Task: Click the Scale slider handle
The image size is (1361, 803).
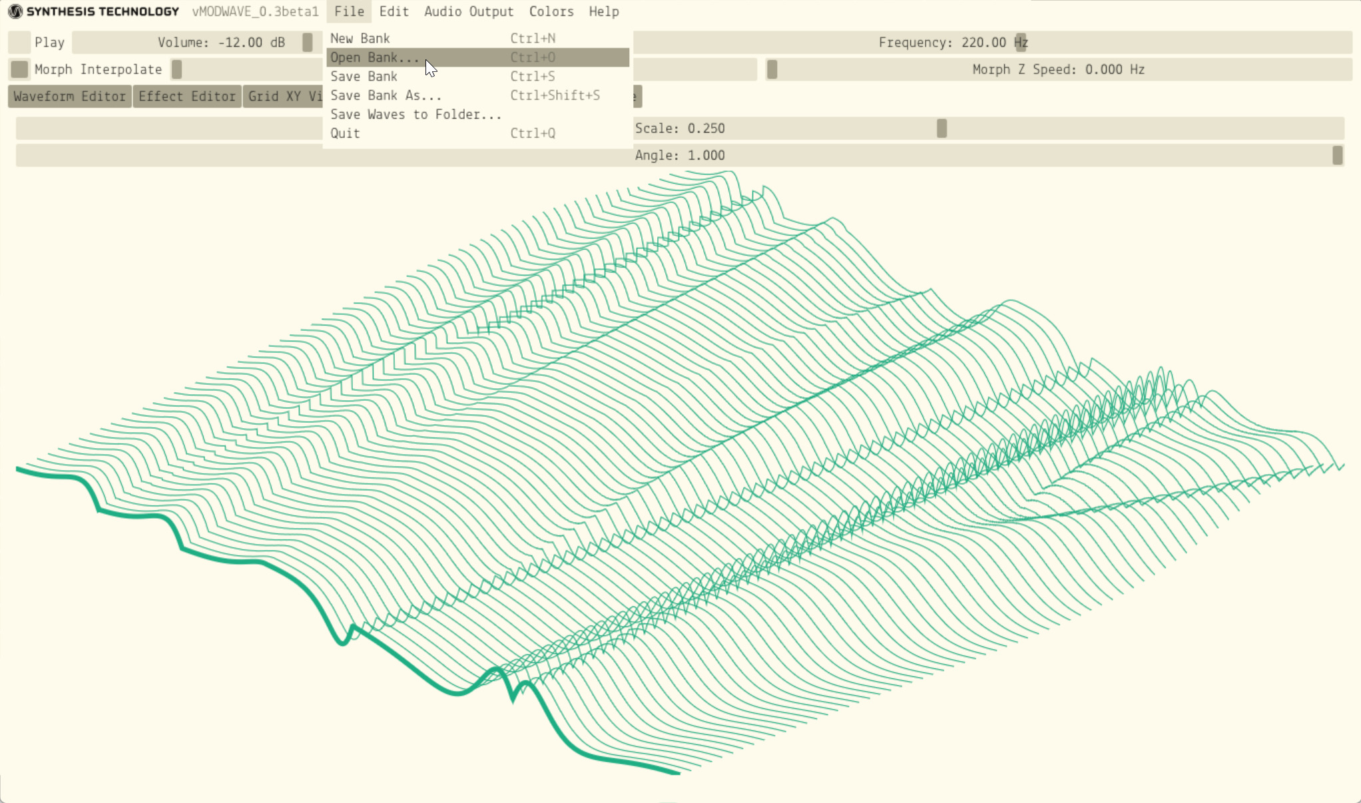Action: coord(942,128)
